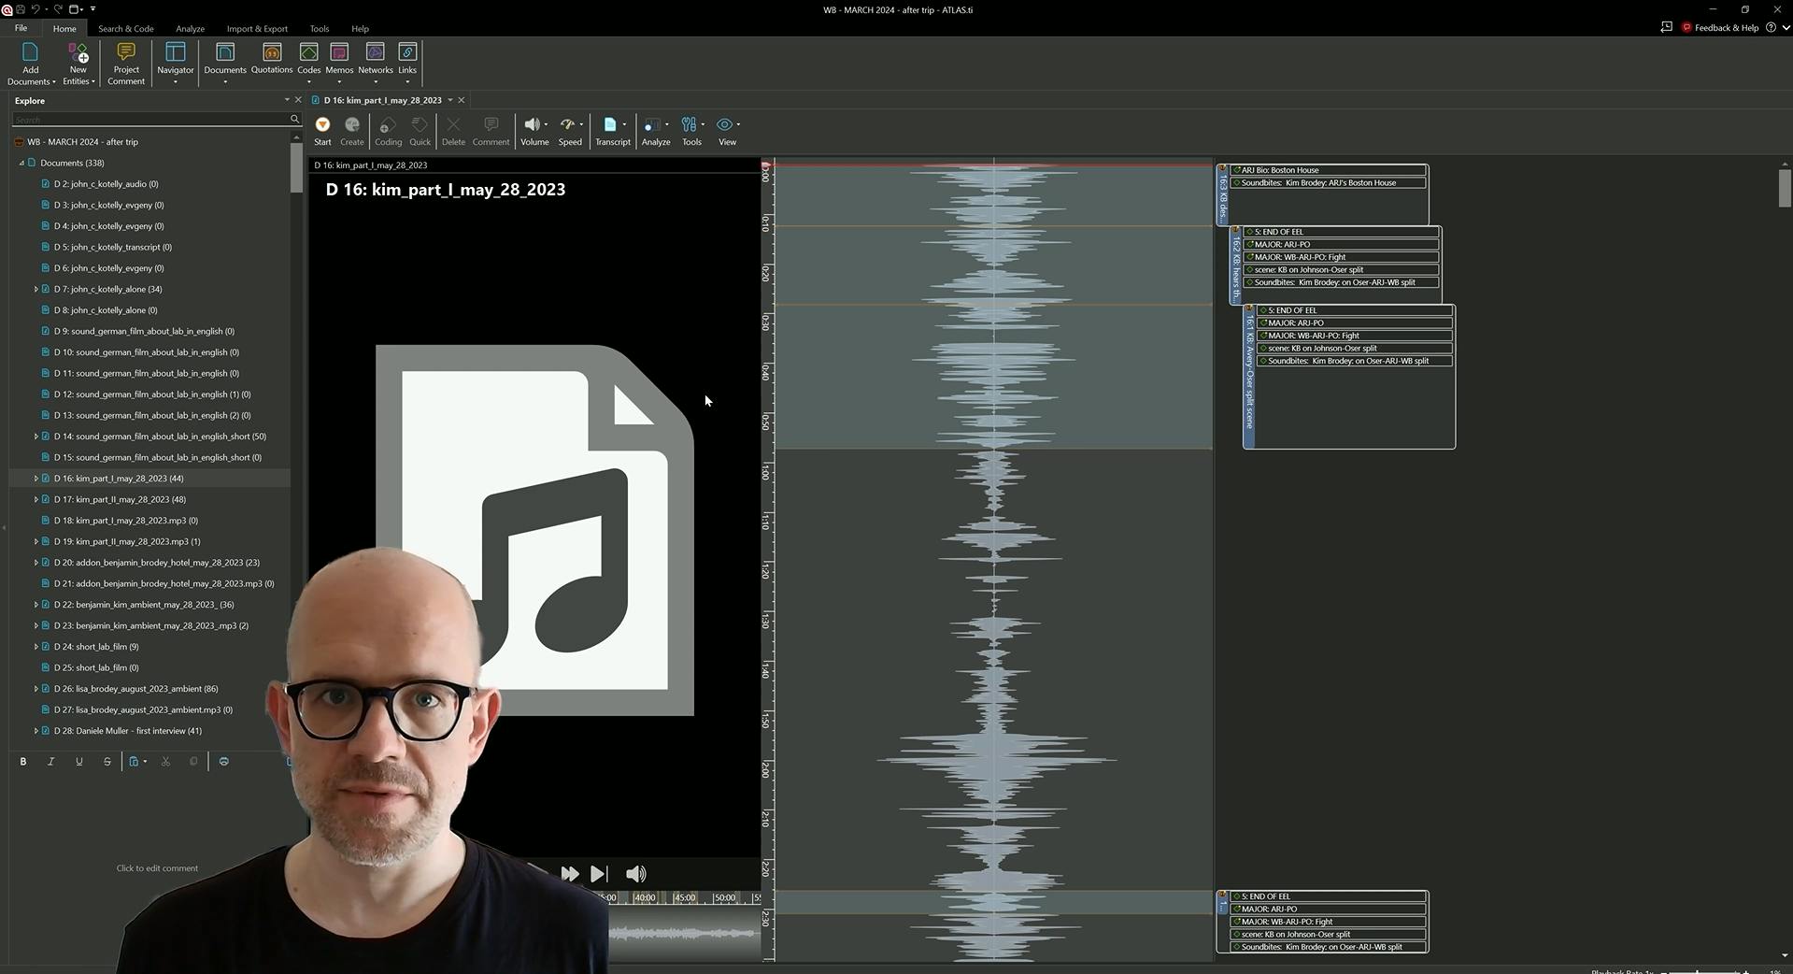Open the Codes manager
Screen dimensions: 1793x974
(308, 54)
